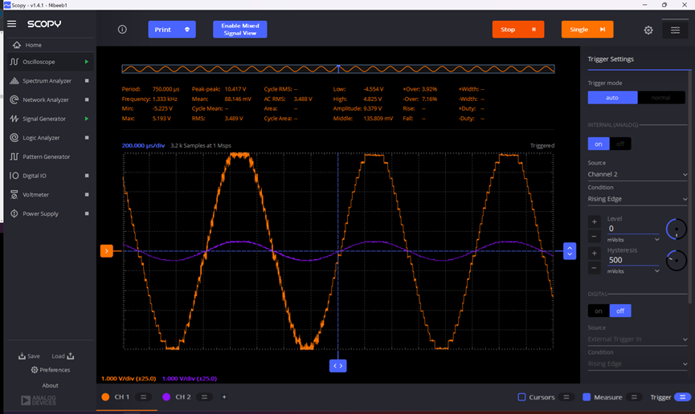Screen dimensions: 695x414
Task: Open Cursors settings menu icon
Action: tap(566, 397)
